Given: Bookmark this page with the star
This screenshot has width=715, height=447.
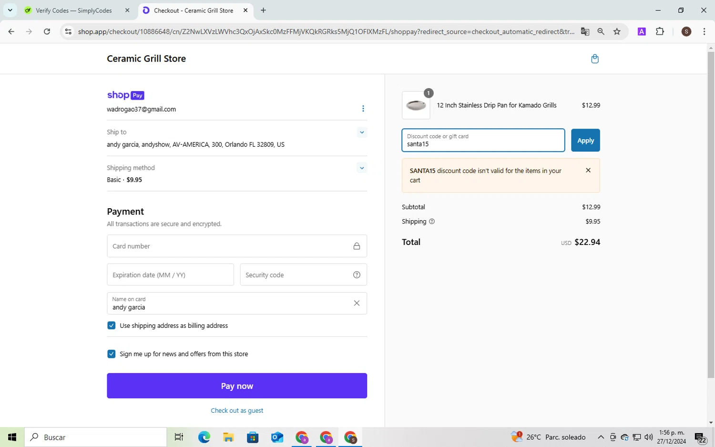Looking at the screenshot, I should pos(617,31).
